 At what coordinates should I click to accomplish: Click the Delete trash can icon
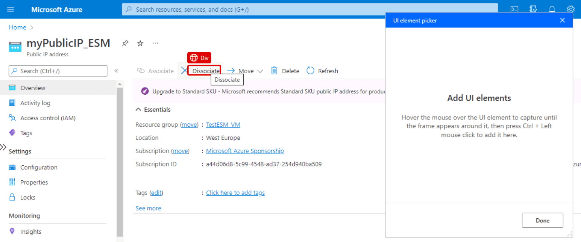click(x=274, y=71)
